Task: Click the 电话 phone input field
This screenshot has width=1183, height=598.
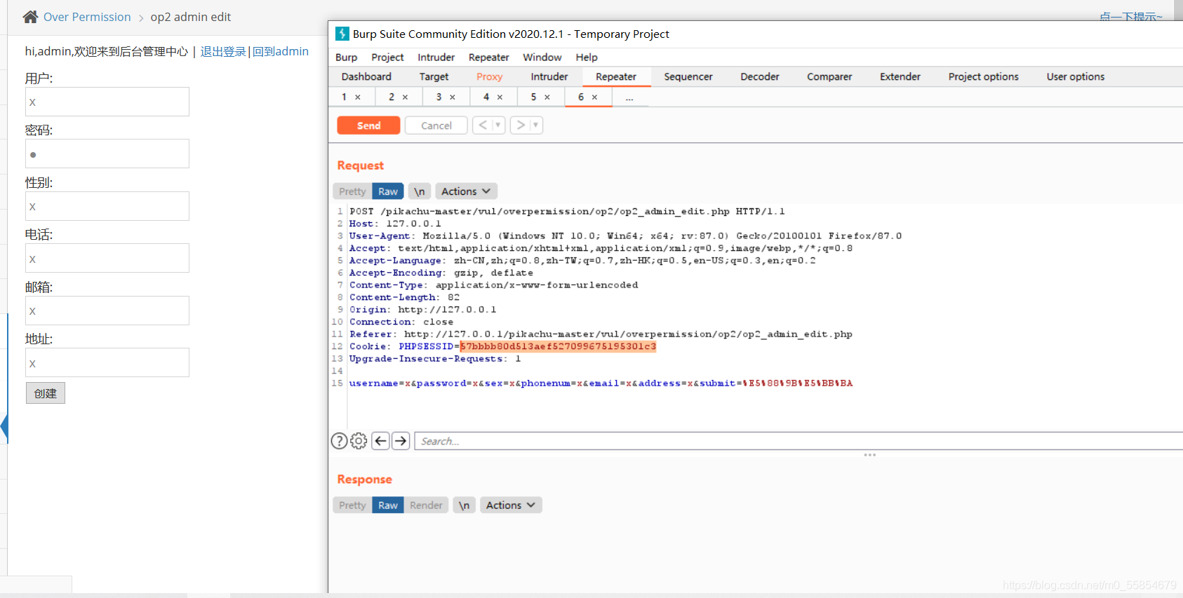Action: coord(107,258)
